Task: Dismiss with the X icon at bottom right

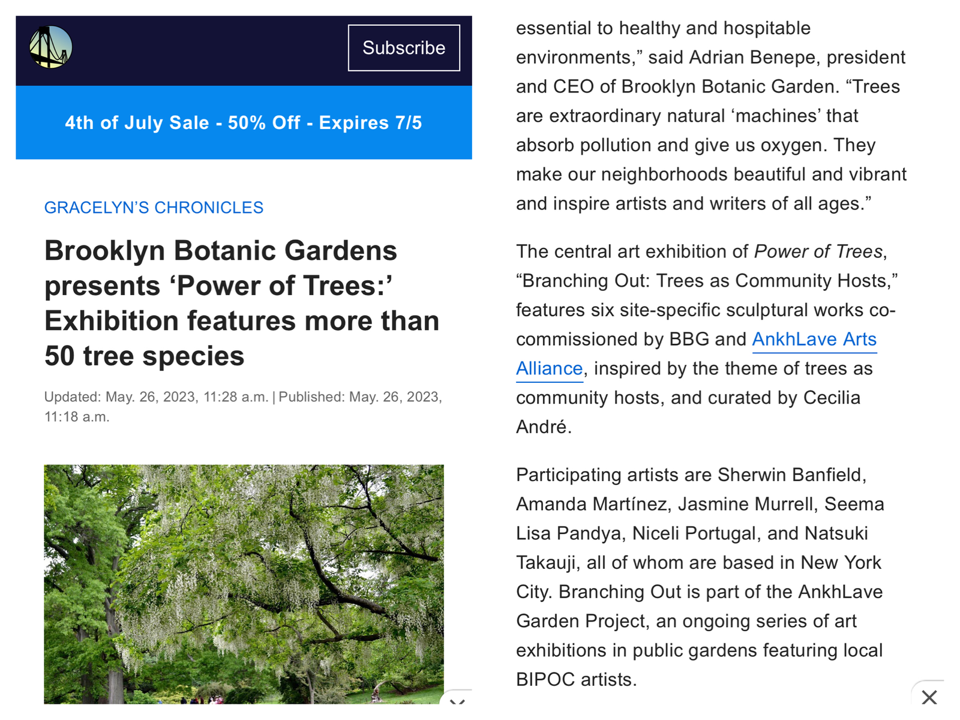Action: tap(929, 697)
